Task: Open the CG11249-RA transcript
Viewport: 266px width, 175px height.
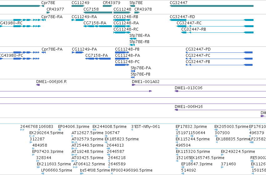Action: (78, 20)
